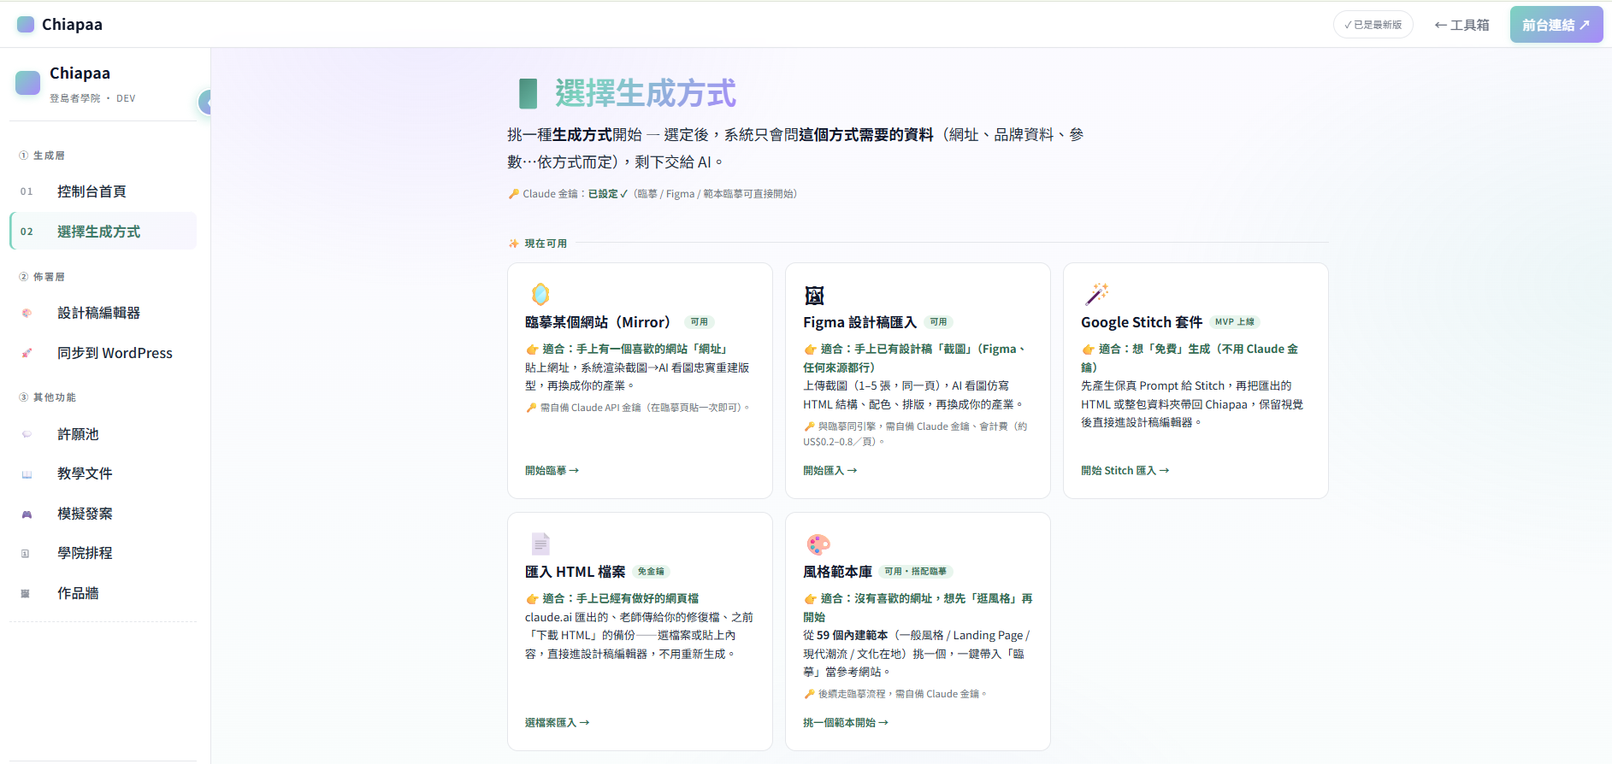
Task: Click the 同步到 WordPress sidebar icon
Action: point(27,353)
